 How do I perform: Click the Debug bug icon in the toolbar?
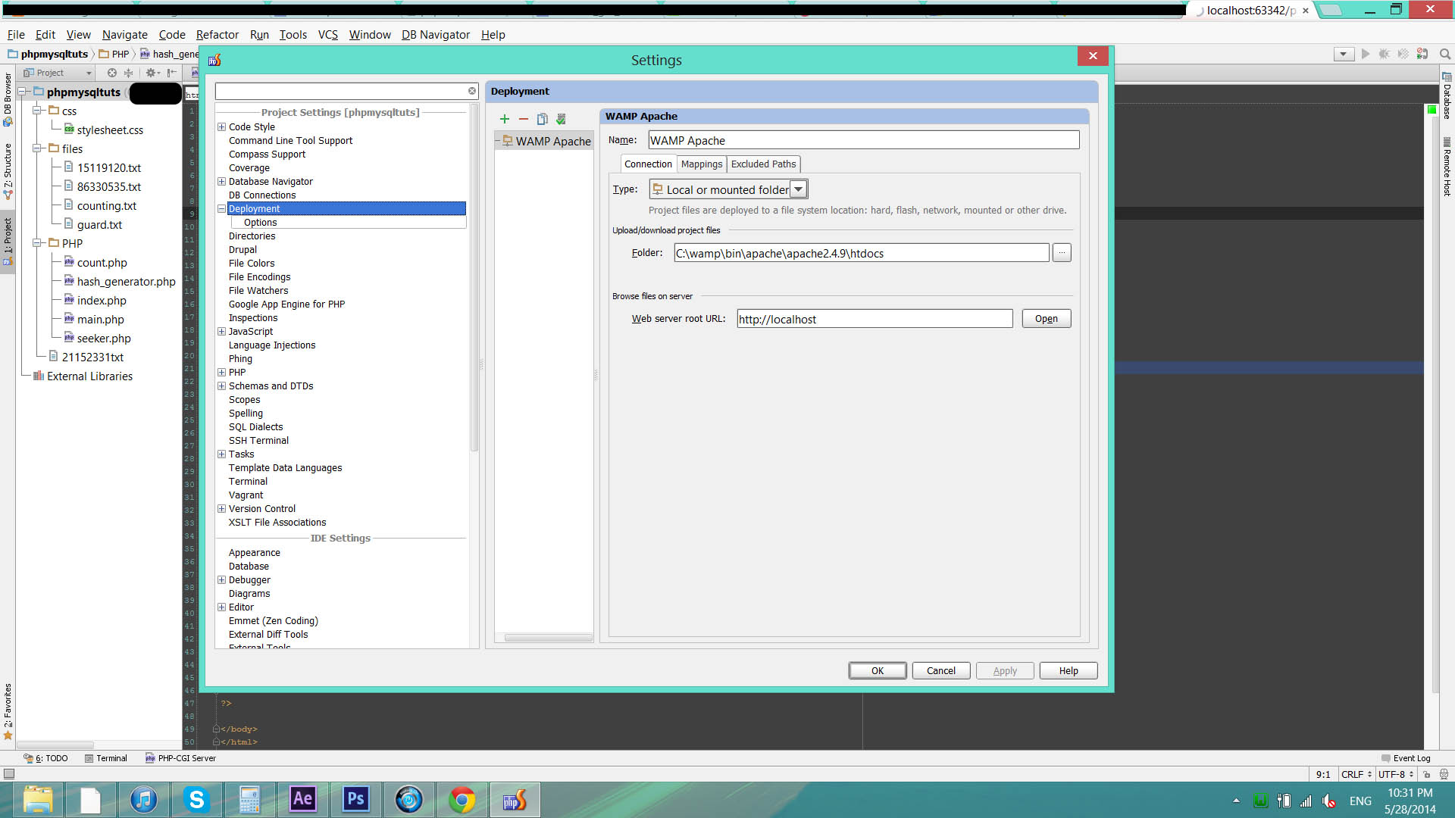(1385, 55)
